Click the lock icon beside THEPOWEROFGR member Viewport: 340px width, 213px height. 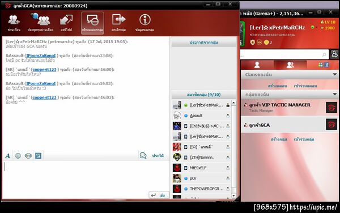point(228,189)
